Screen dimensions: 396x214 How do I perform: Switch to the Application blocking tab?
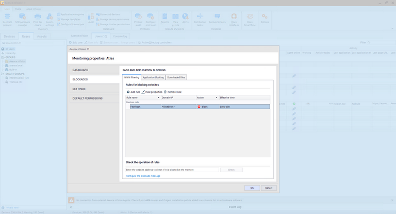153,77
